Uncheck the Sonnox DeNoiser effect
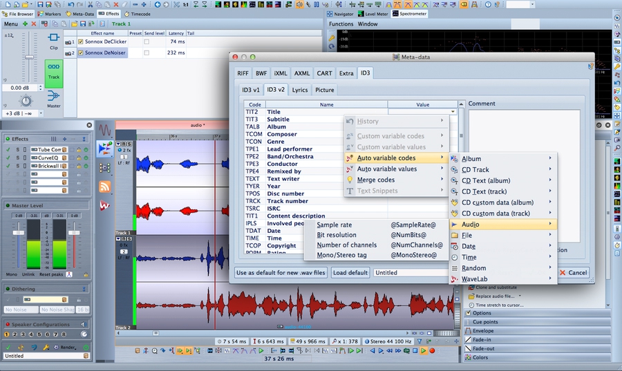Viewport: 622px width, 371px height. click(x=81, y=53)
